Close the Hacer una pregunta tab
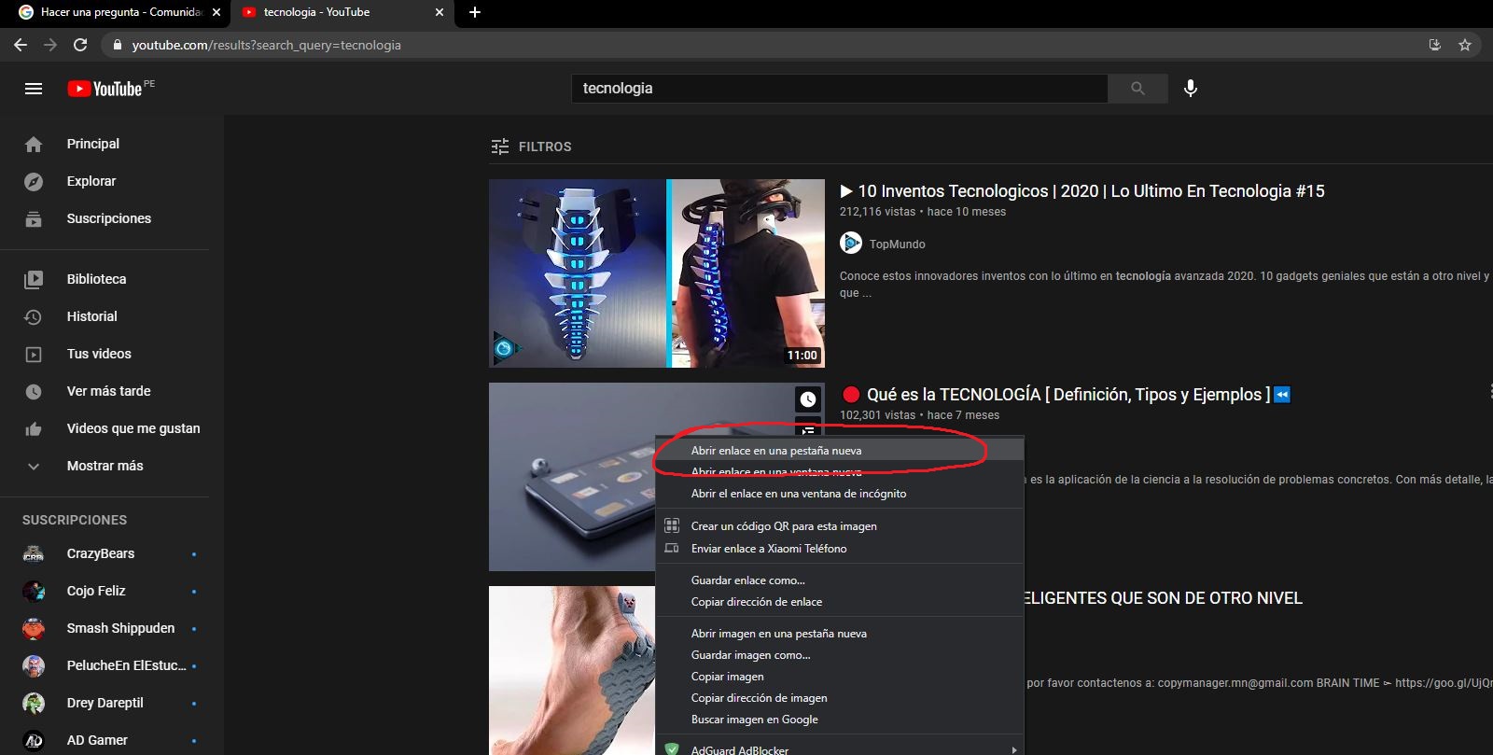This screenshot has width=1493, height=755. (x=216, y=12)
